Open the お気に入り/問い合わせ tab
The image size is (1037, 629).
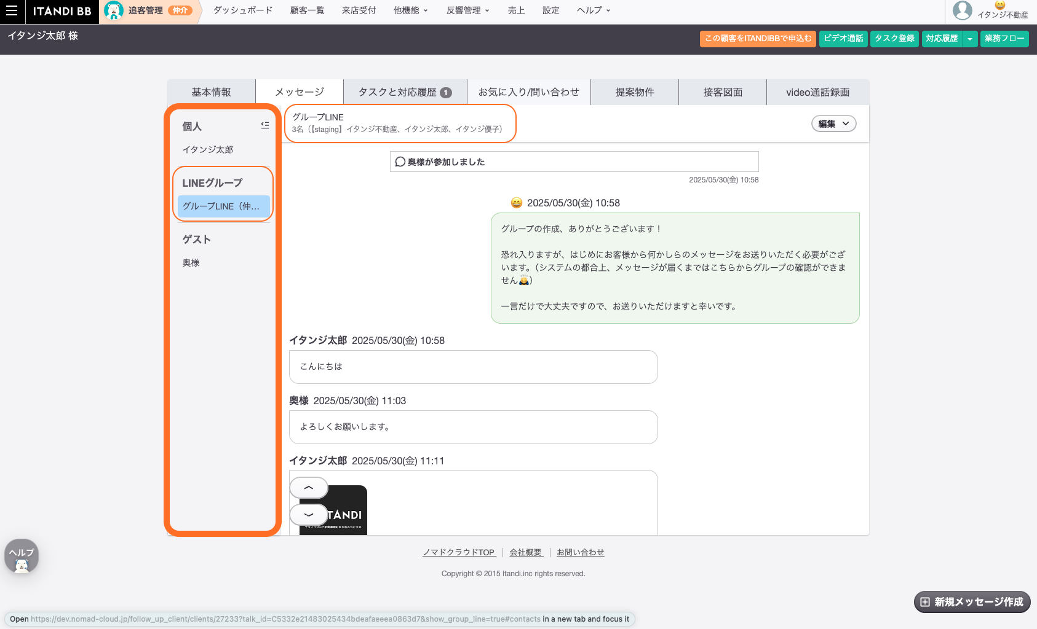(529, 92)
